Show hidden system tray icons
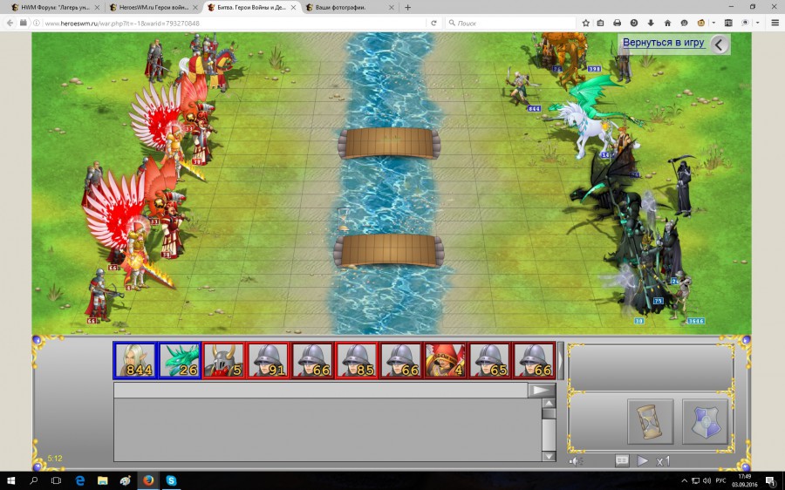The height and width of the screenshot is (490, 785). click(685, 481)
